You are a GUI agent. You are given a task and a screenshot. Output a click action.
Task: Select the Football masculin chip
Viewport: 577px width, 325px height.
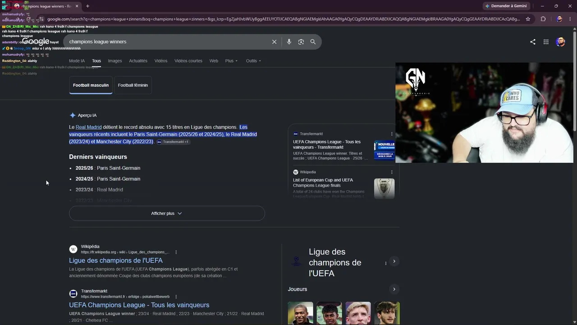(91, 85)
